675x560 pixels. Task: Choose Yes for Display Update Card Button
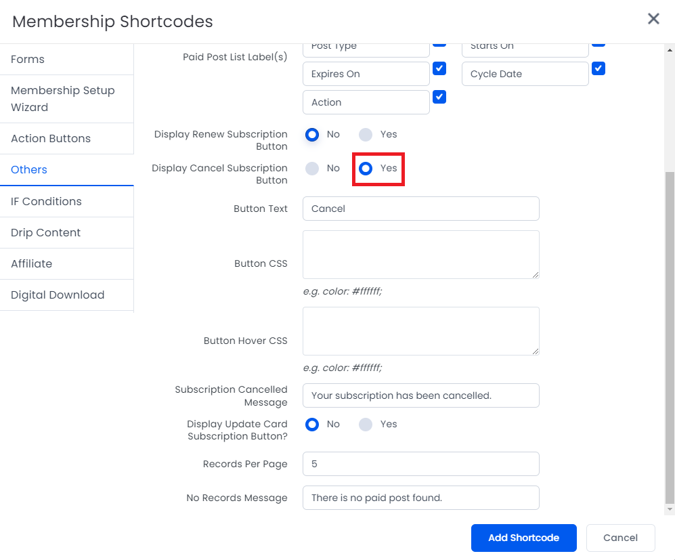point(366,425)
